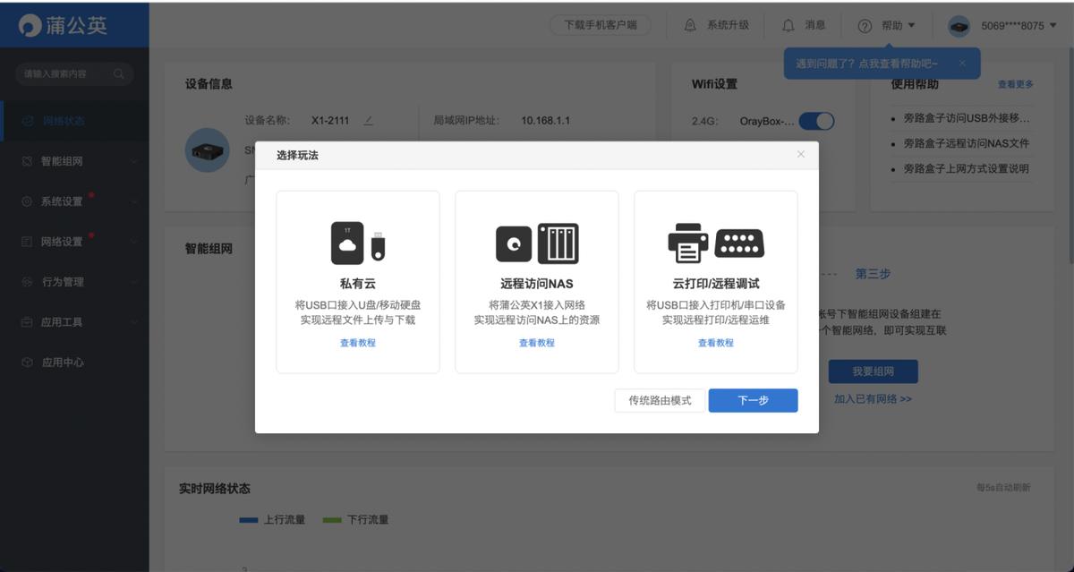This screenshot has height=572, width=1074.
Task: Open 应用中心 from the sidebar
Action: click(55, 362)
